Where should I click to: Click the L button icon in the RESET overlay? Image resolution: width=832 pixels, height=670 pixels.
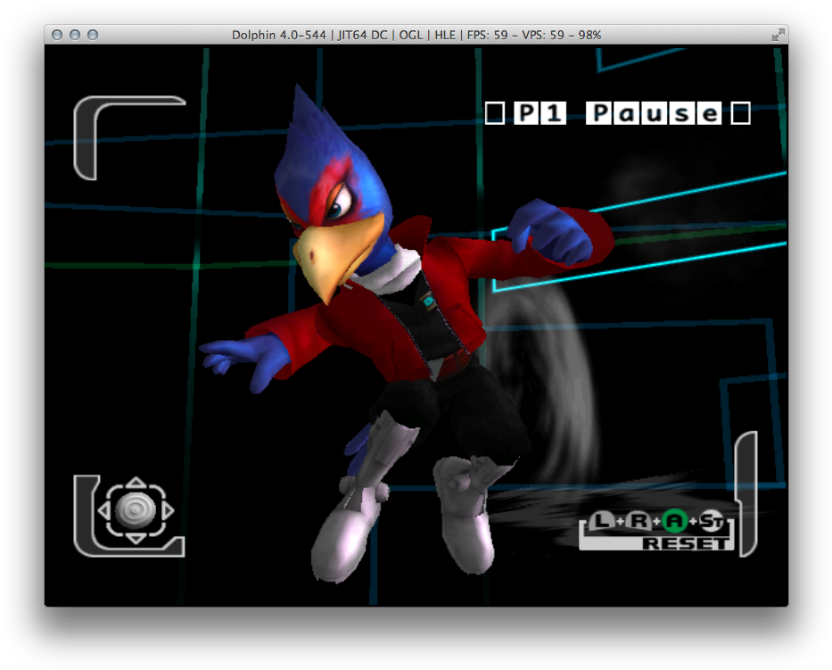point(600,521)
